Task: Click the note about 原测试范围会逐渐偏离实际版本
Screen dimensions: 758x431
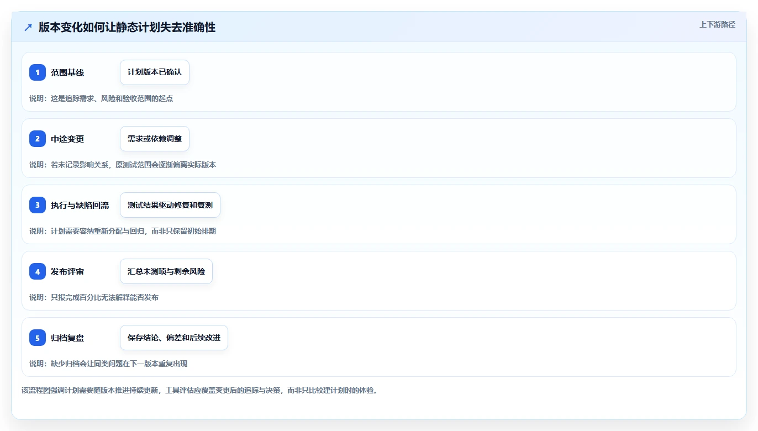Action: (123, 165)
